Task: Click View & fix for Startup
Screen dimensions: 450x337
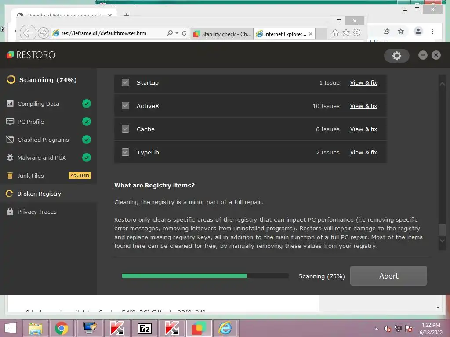Action: pos(363,83)
